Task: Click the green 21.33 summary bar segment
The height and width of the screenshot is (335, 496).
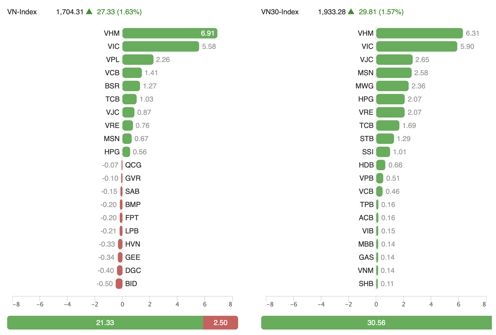Action: pyautogui.click(x=105, y=323)
